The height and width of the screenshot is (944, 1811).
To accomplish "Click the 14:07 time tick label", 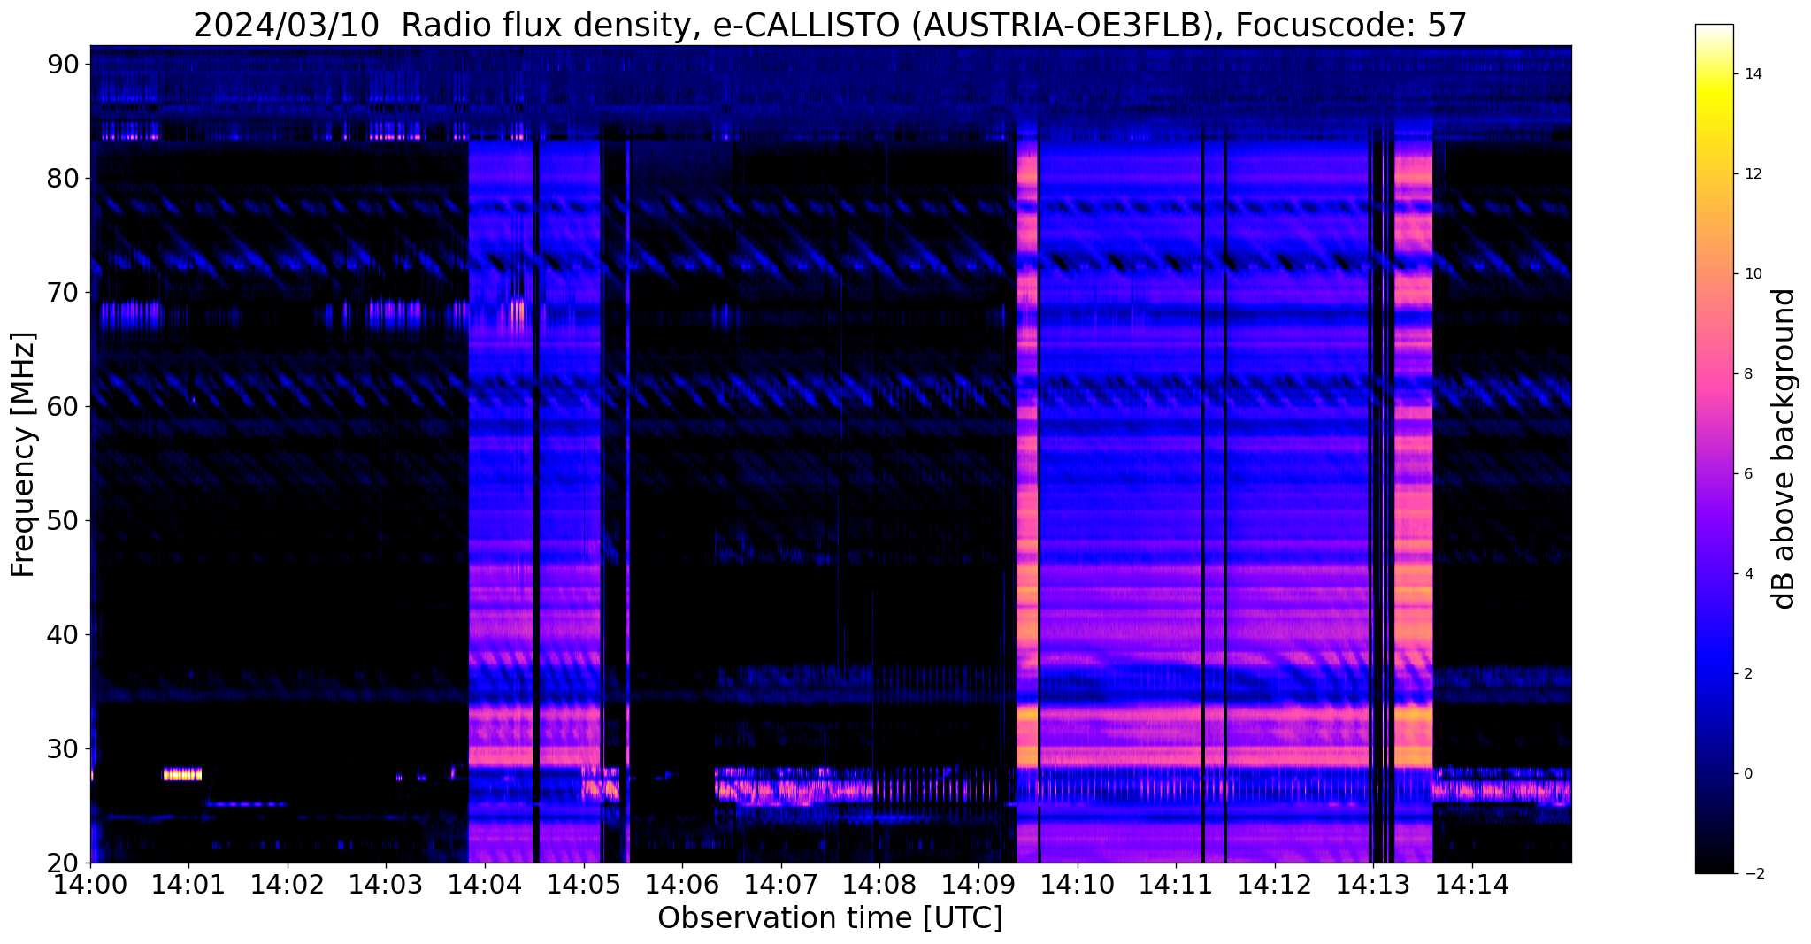I will click(781, 885).
